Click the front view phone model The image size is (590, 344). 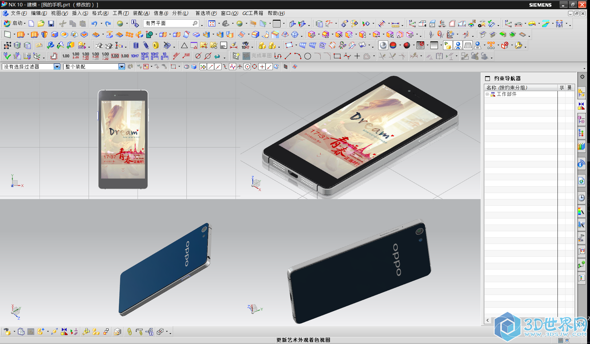[x=123, y=140]
